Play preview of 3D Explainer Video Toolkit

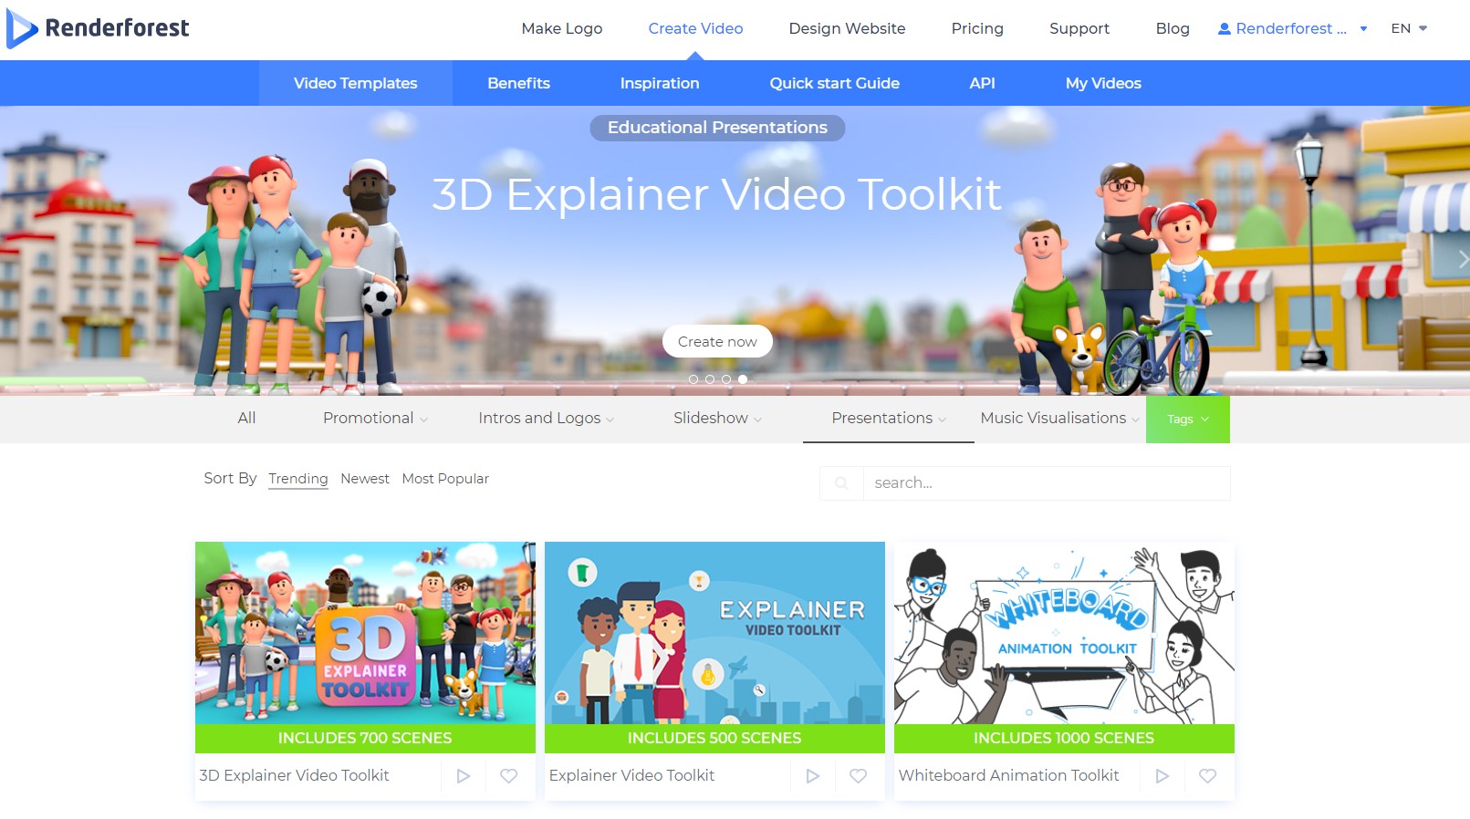(x=464, y=776)
